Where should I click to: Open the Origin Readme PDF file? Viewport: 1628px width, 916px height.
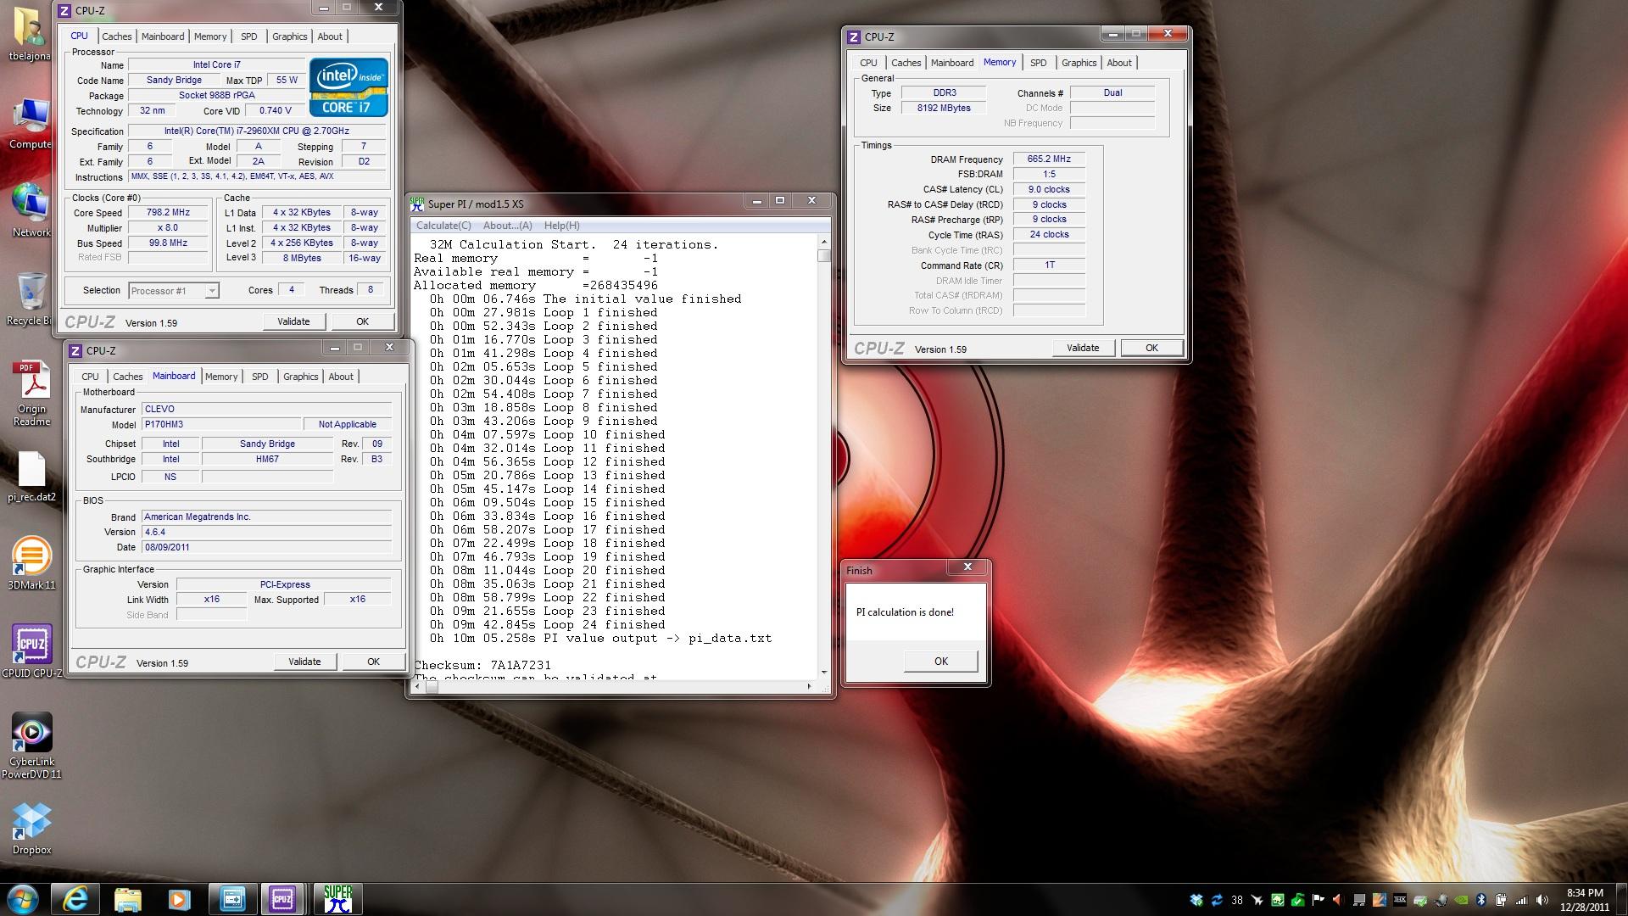coord(31,393)
